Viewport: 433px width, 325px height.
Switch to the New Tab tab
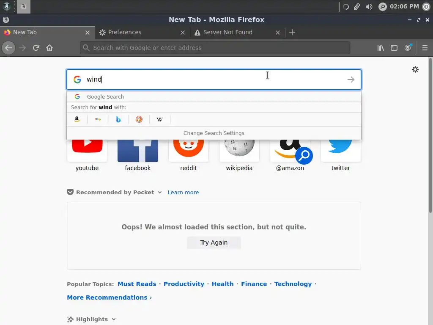point(47,32)
